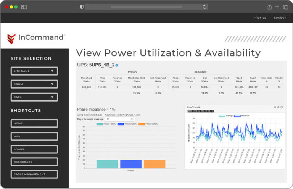Viewport: 293px width, 189px height.
Task: Reload the page in browser toolbar
Action: 204,7
